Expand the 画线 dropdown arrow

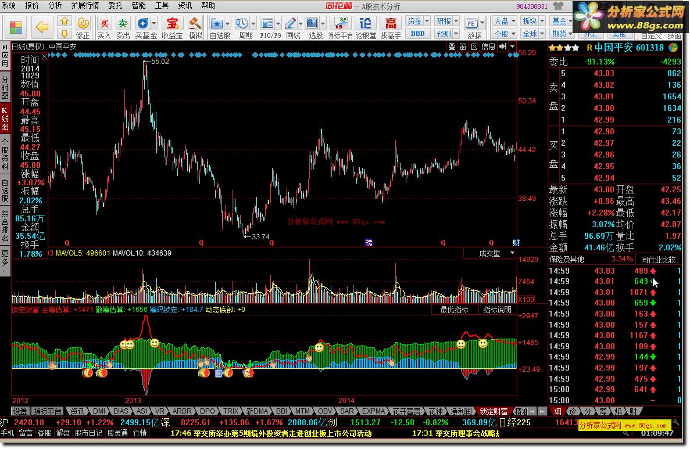pyautogui.click(x=301, y=23)
